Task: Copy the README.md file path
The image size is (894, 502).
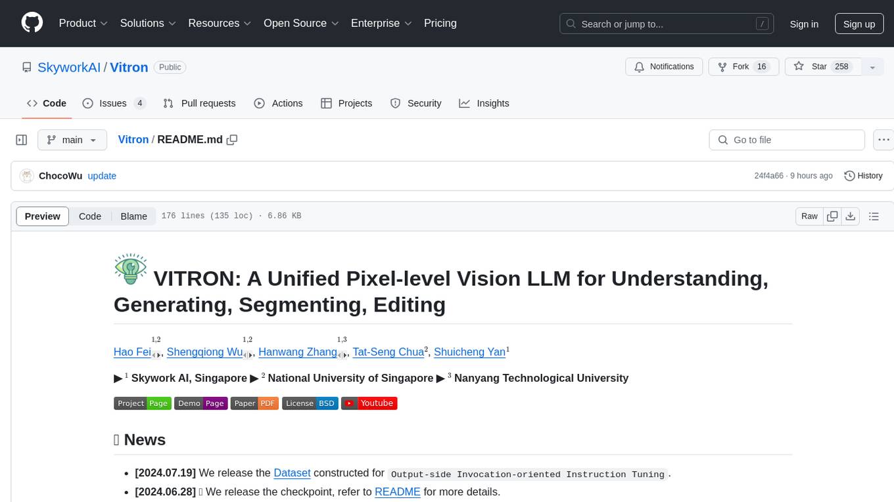Action: [231, 139]
